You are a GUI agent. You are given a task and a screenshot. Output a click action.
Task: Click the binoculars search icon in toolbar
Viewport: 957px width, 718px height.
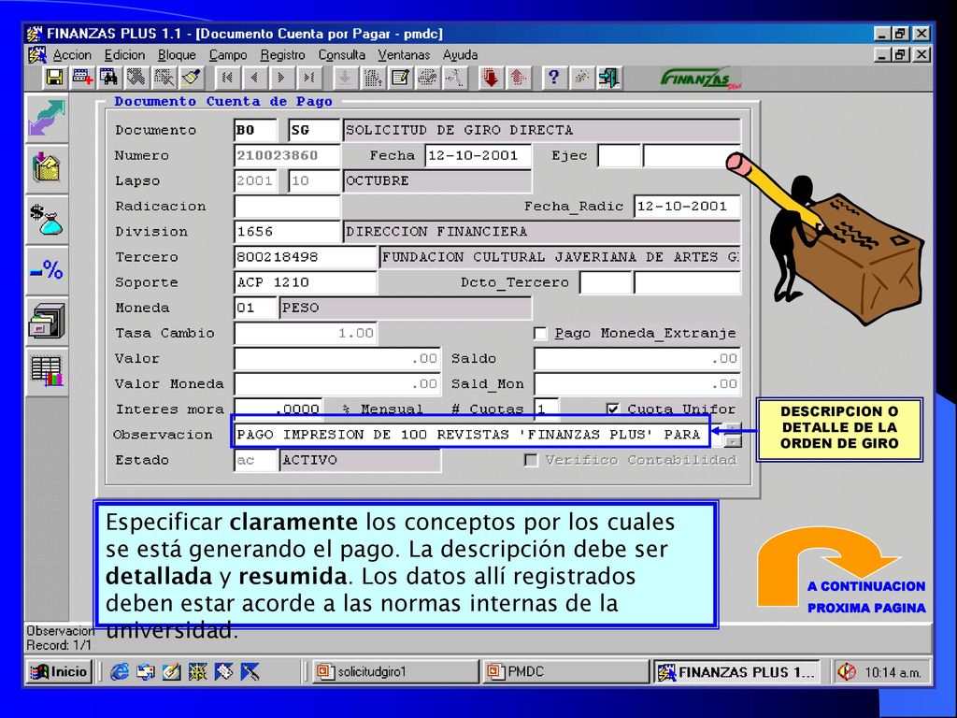tap(108, 79)
